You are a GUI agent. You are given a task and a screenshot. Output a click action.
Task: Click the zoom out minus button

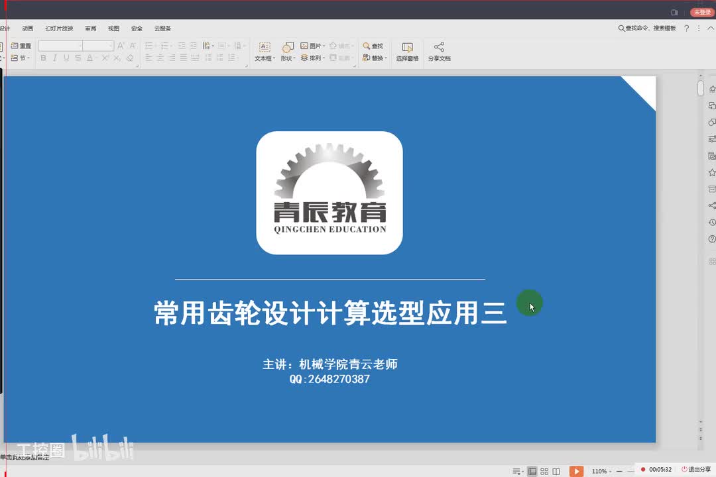[619, 471]
